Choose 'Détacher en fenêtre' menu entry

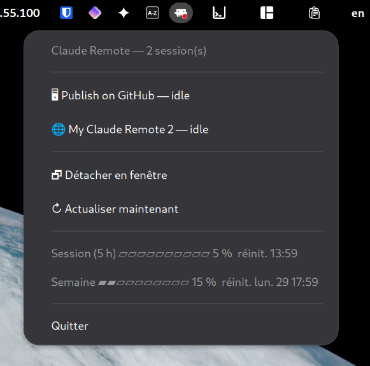181,175
